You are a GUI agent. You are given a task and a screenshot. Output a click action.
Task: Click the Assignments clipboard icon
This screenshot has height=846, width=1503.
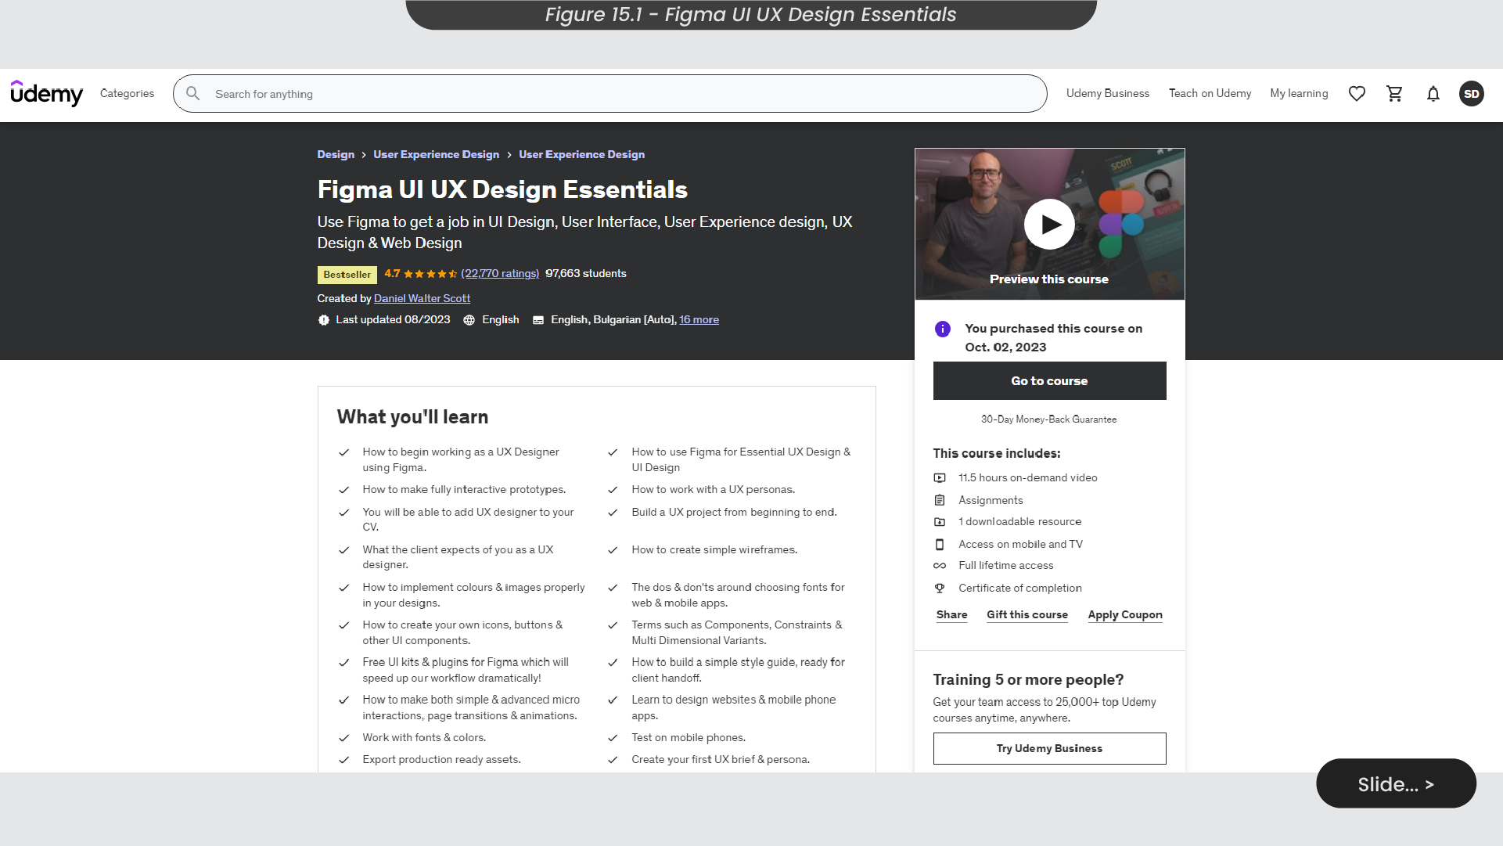pyautogui.click(x=940, y=500)
